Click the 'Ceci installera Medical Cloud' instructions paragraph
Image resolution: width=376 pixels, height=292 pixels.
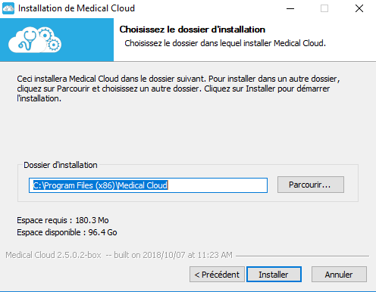pyautogui.click(x=178, y=89)
